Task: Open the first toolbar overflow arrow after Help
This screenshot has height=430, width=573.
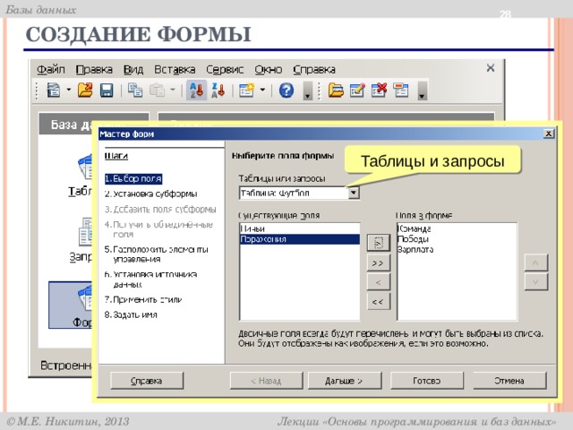Action: click(x=308, y=90)
